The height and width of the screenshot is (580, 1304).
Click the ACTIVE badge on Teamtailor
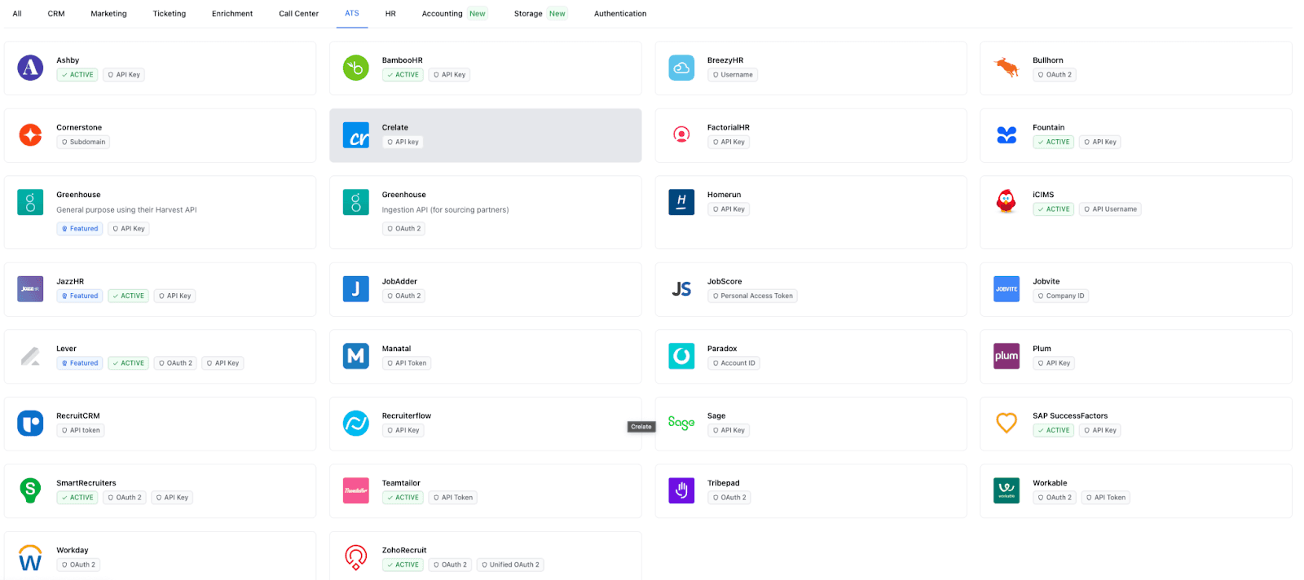click(403, 498)
